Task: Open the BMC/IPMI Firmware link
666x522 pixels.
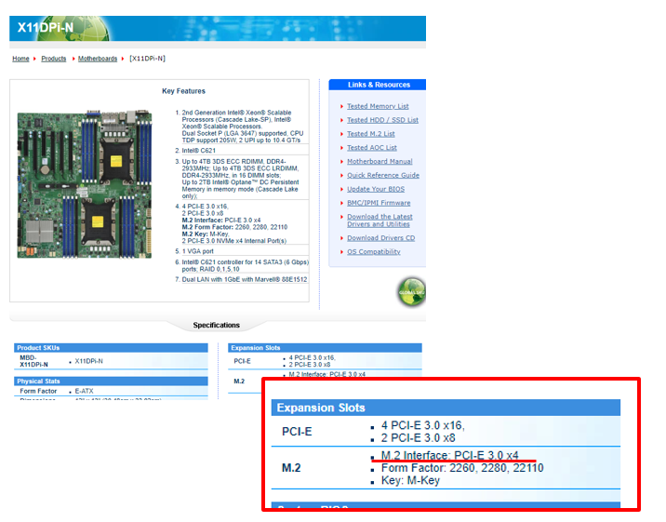Action: coord(379,202)
